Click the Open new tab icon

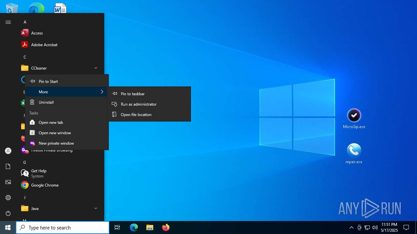[x=32, y=122]
